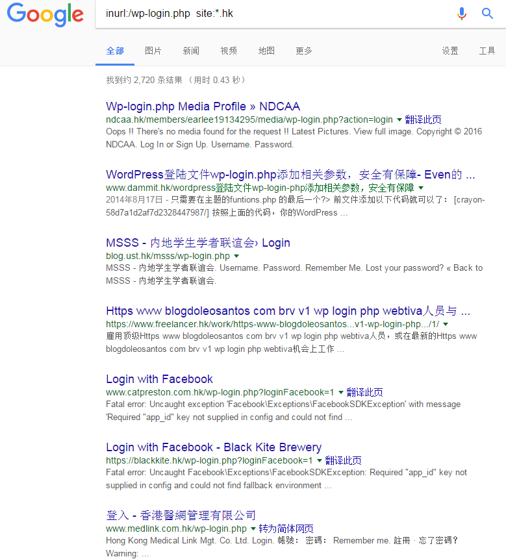Screen dimensions: 506x559
Task: Expand arrow next to freelancer.hk URL
Action: [446, 324]
